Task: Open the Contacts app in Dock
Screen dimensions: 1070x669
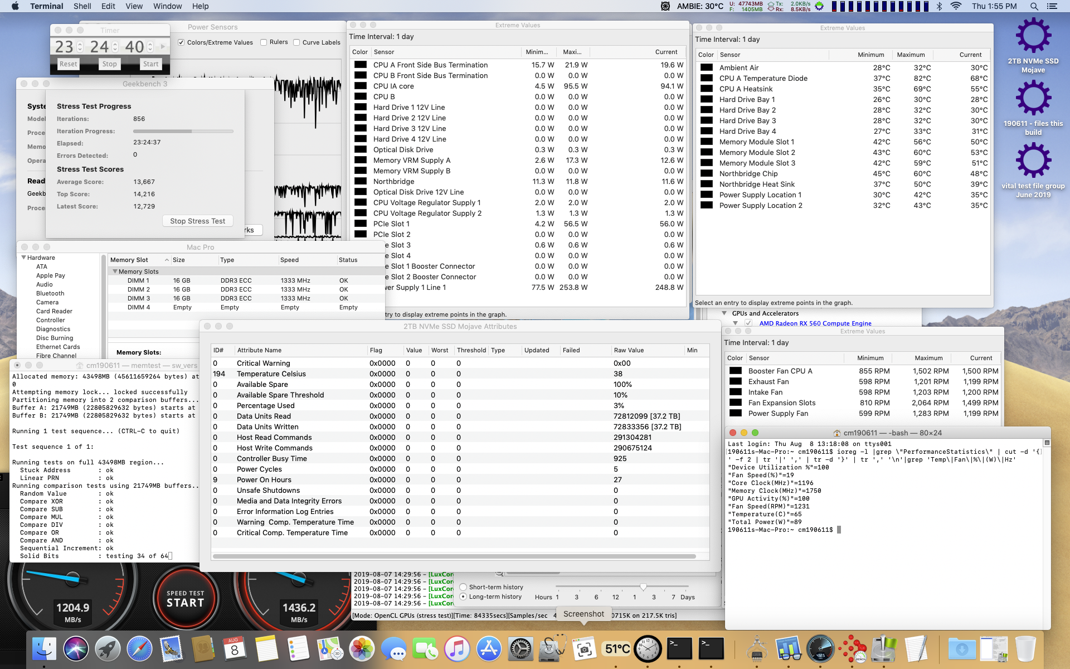Action: (203, 649)
